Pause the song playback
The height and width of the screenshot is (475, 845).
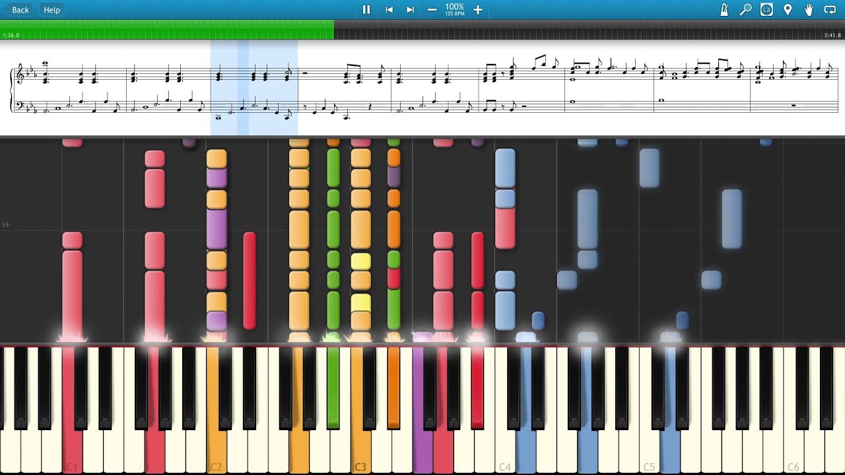click(x=366, y=10)
